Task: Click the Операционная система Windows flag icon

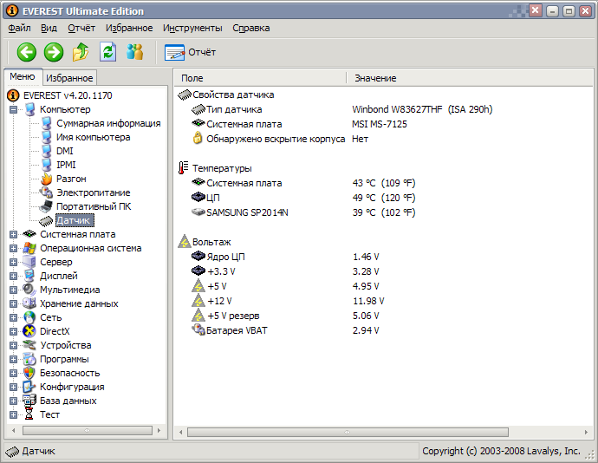Action: [29, 248]
